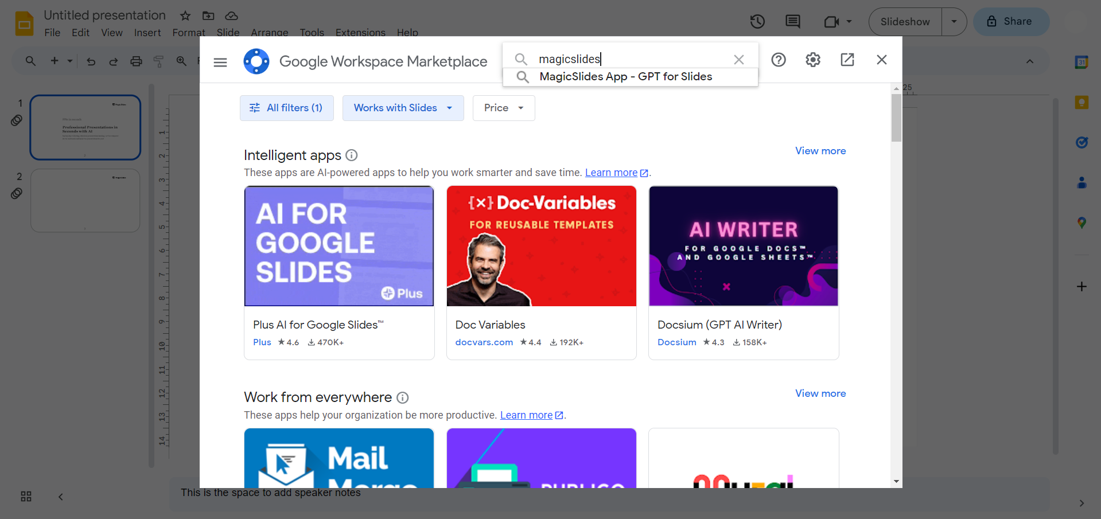Open the Doc Variables app card

point(542,273)
